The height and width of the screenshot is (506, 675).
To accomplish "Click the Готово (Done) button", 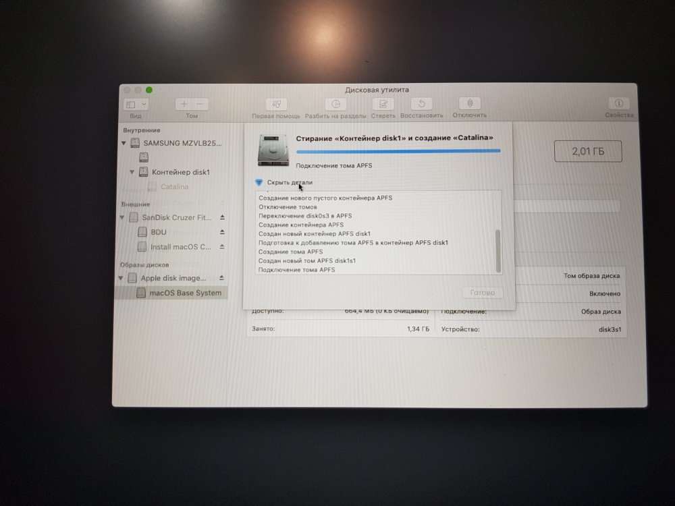I will click(x=483, y=293).
